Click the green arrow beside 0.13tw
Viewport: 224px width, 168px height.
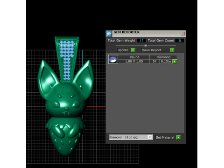point(175,62)
